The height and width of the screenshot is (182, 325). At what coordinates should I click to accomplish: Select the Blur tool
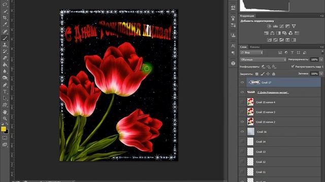click(x=5, y=71)
